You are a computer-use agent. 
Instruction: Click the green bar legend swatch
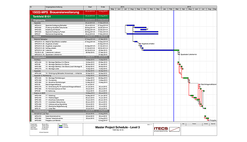(x=61, y=126)
